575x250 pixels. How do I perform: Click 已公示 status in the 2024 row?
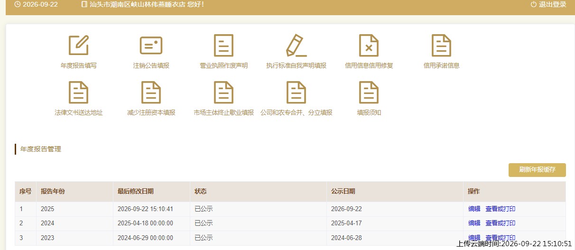pos(204,223)
